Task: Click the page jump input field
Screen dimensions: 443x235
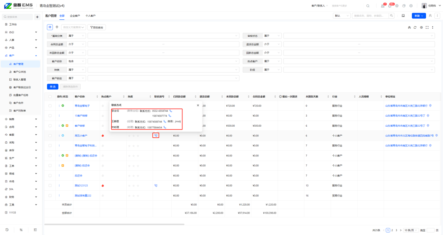Action: (431, 230)
